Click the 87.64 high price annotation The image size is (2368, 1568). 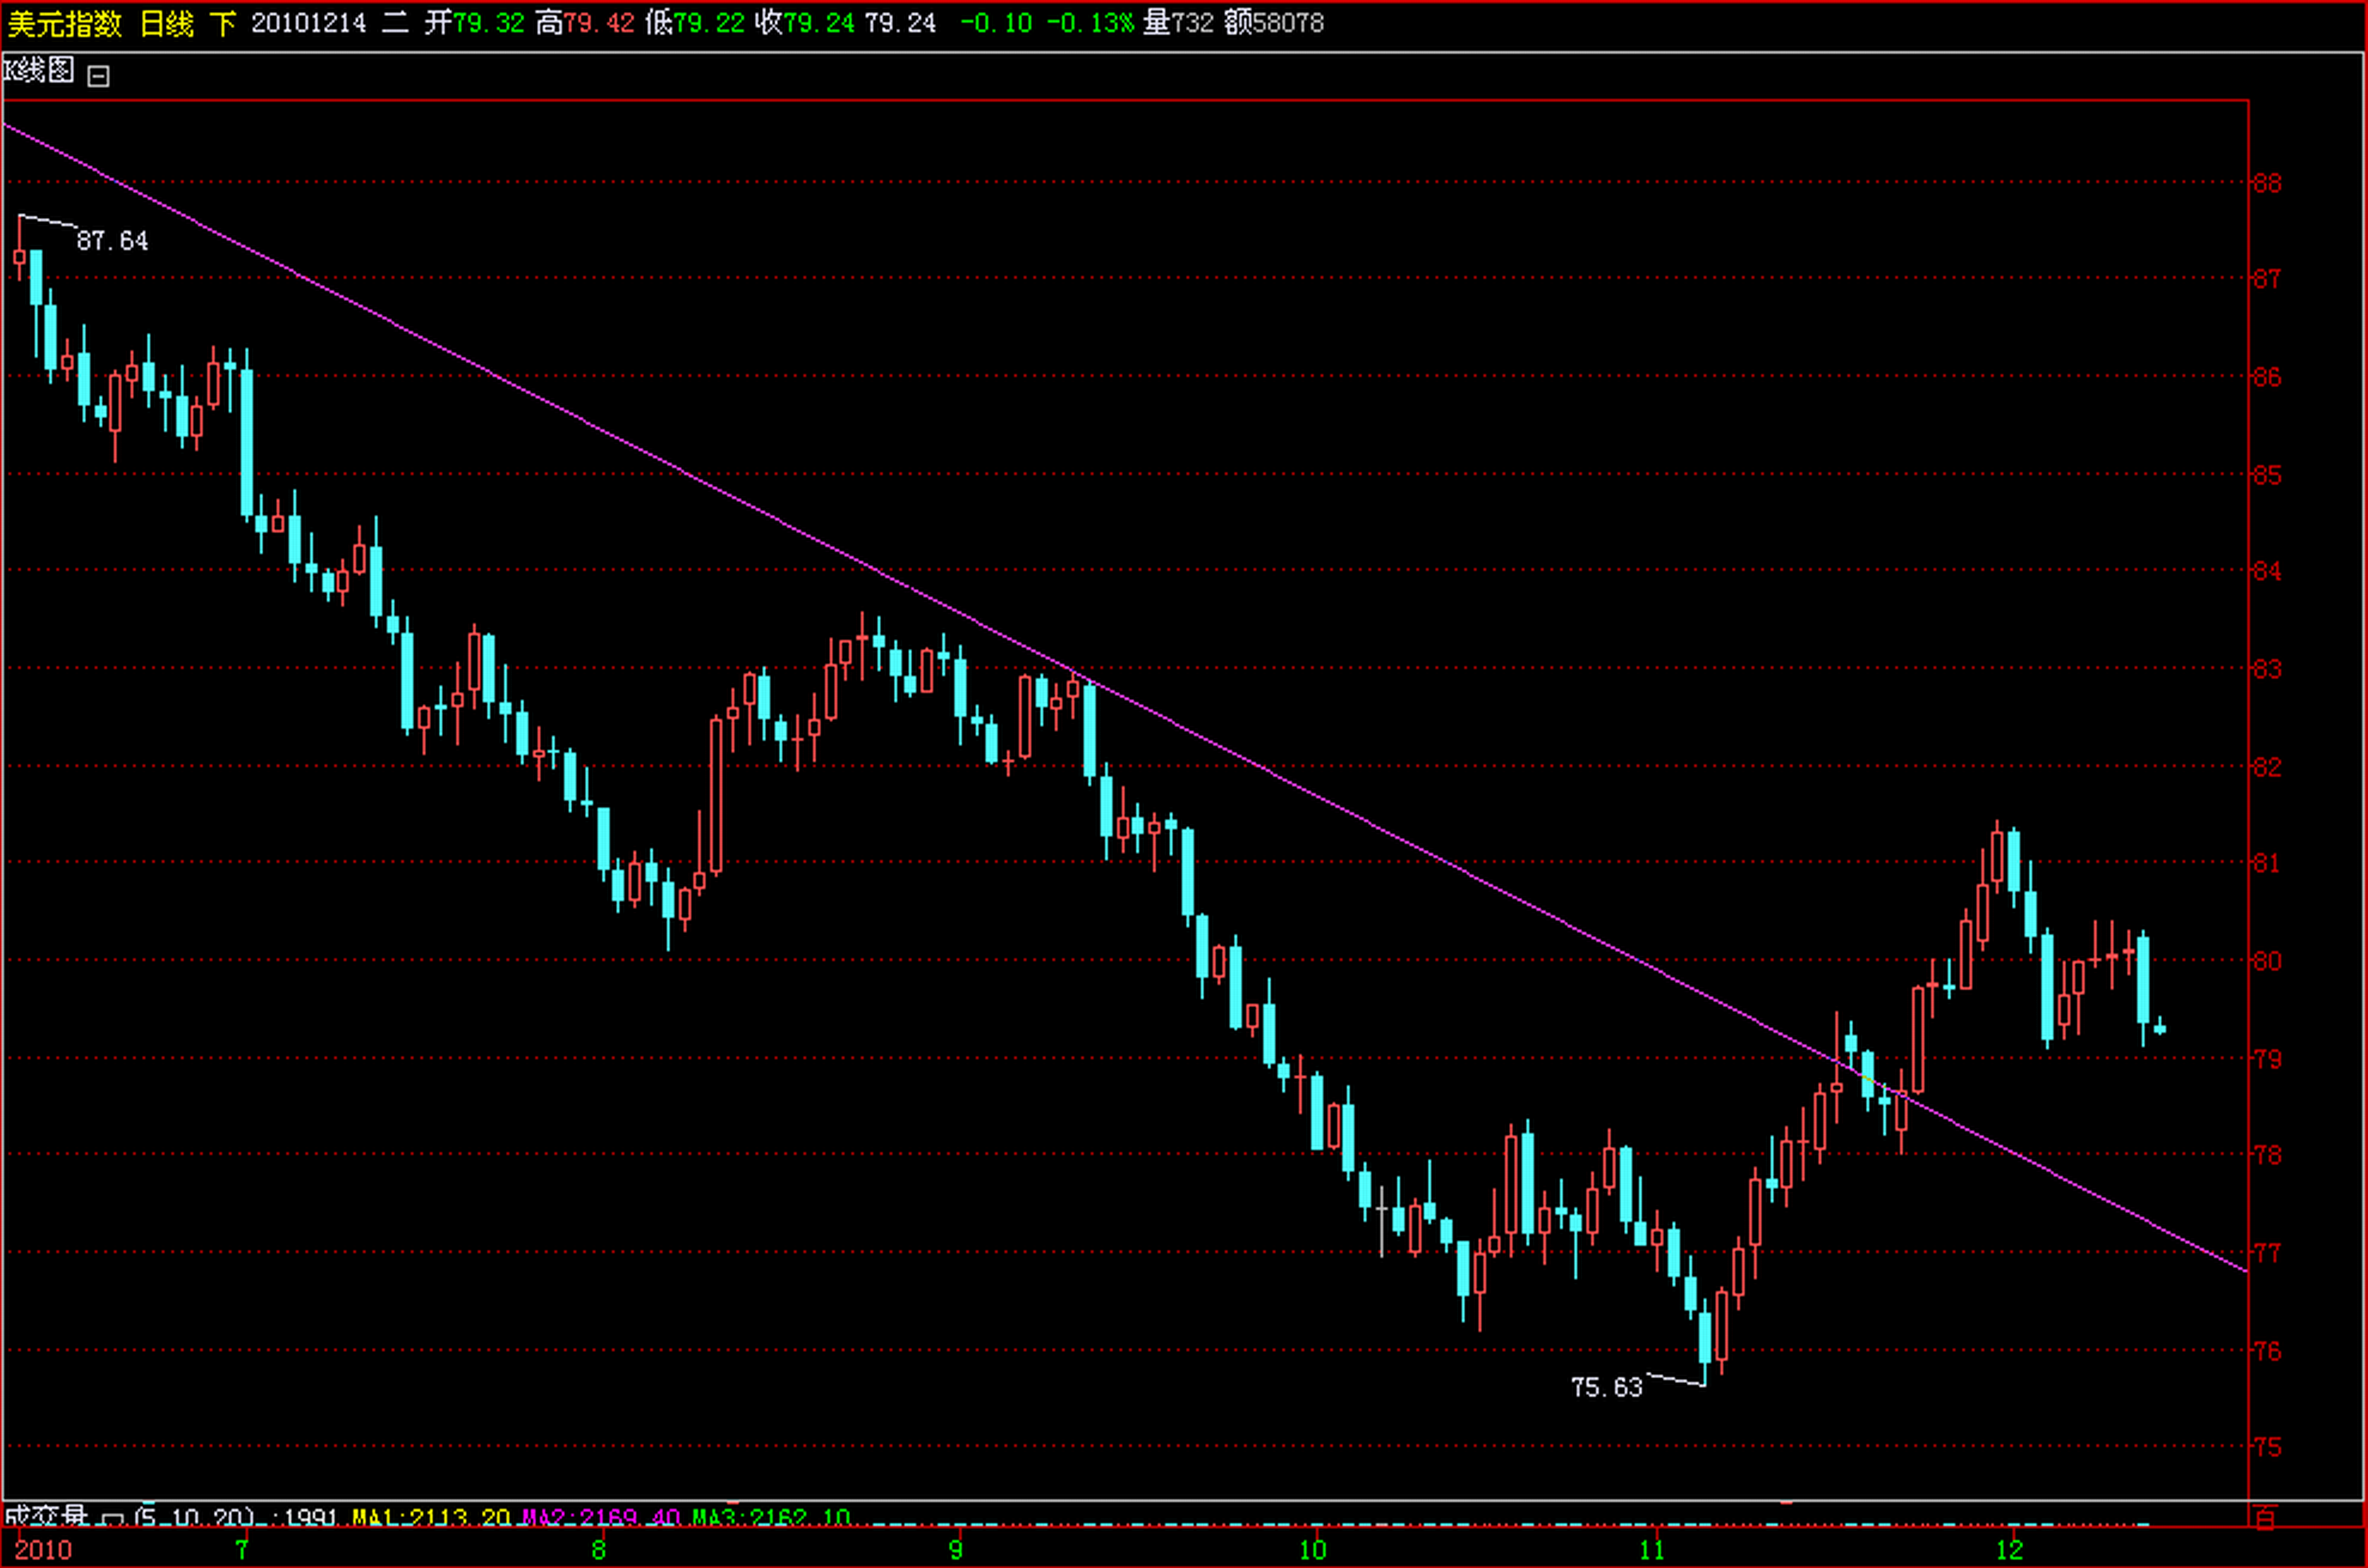[x=112, y=241]
